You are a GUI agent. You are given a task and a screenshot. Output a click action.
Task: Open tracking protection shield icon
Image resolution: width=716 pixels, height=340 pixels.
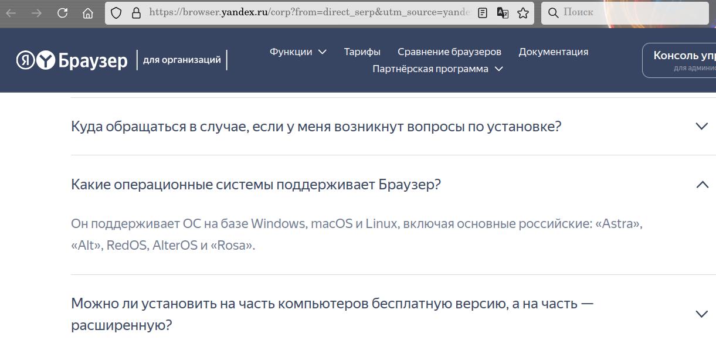coord(116,13)
